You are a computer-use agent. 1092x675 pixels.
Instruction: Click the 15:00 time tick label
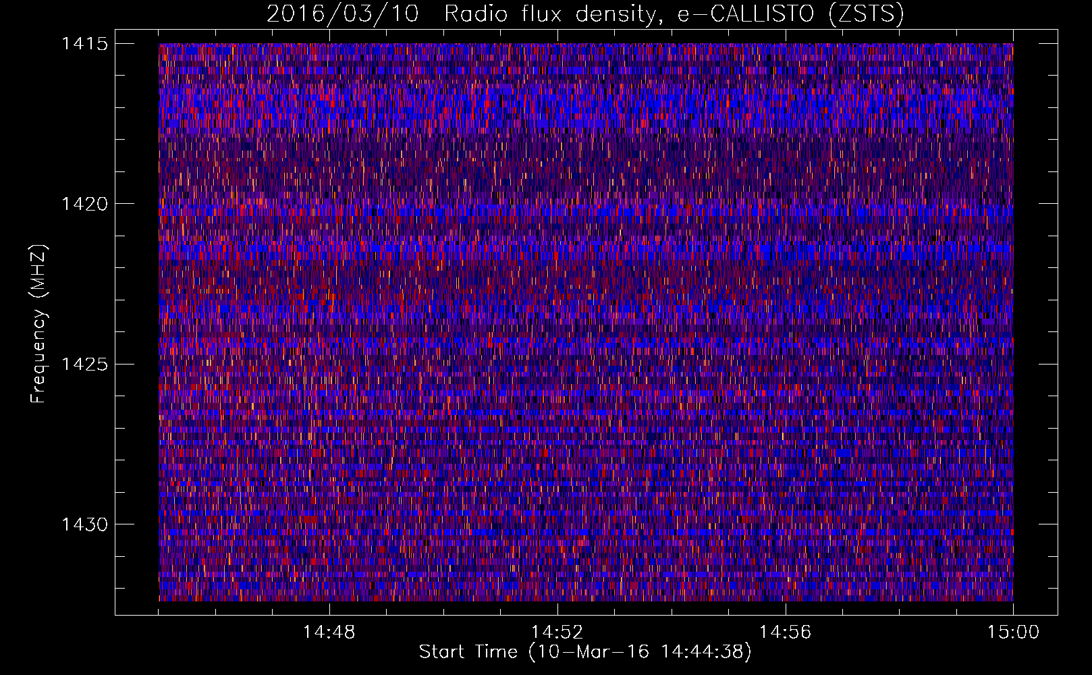click(1013, 632)
